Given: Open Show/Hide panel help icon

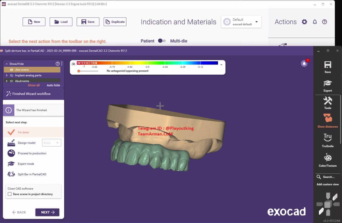Looking at the screenshot, I should click(57, 64).
